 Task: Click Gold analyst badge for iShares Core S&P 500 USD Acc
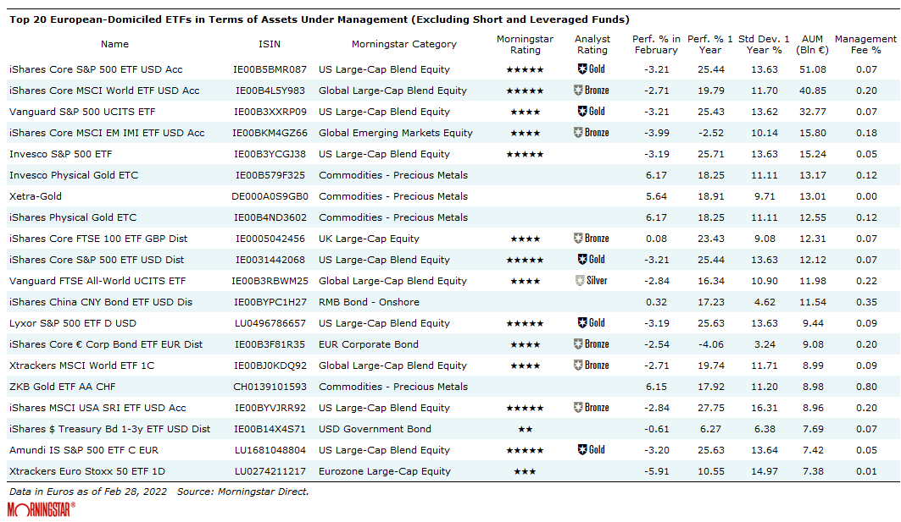592,69
